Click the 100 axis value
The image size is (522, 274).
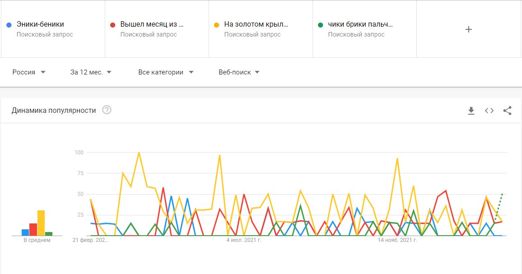click(79, 153)
